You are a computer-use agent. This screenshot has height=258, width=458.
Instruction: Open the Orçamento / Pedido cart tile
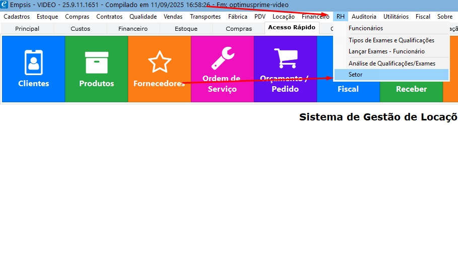(285, 69)
